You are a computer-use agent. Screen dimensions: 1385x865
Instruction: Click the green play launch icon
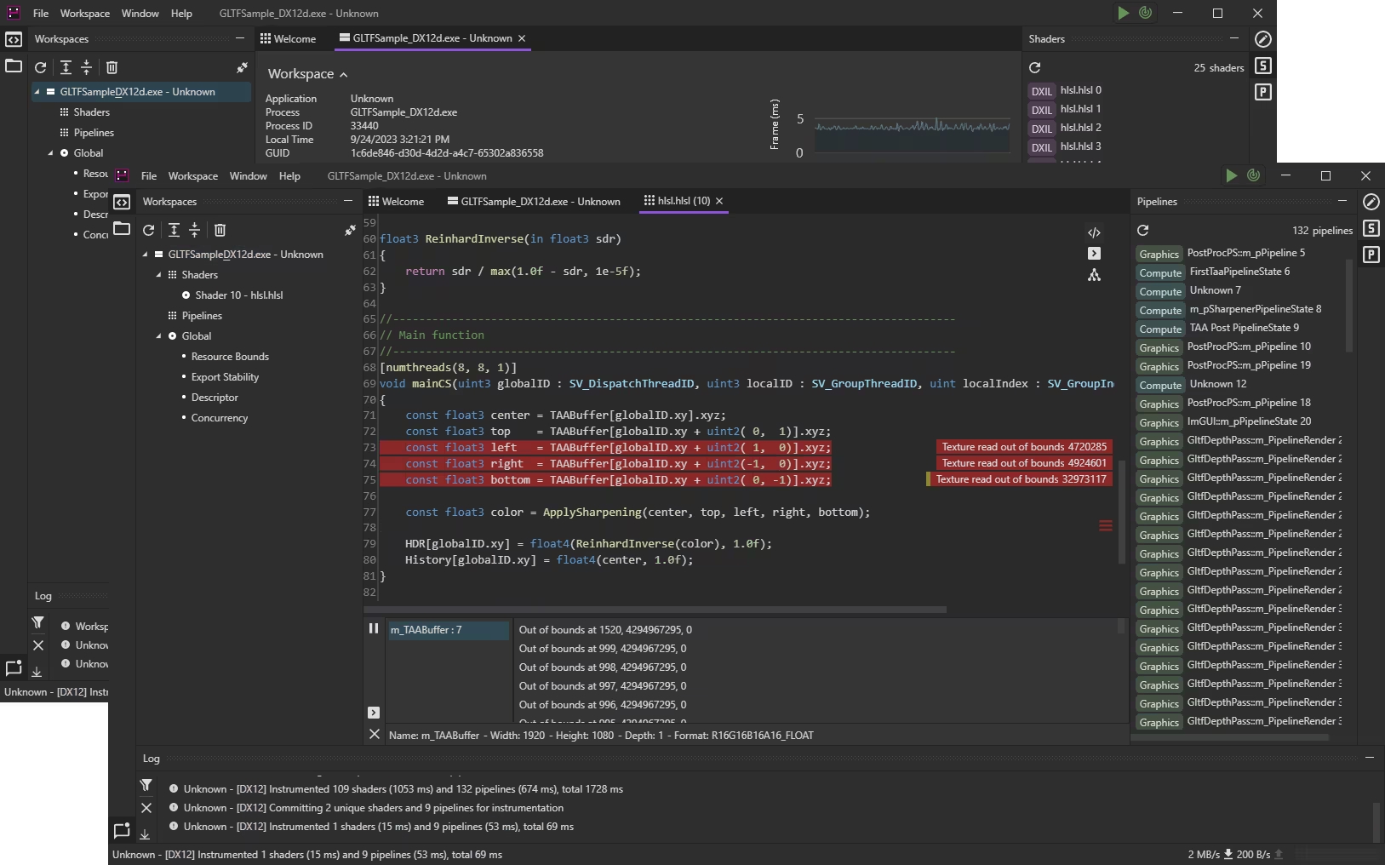tap(1231, 175)
